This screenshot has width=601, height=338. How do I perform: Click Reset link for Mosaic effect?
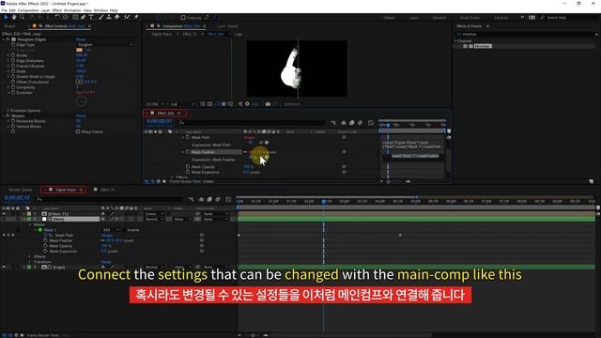click(81, 115)
